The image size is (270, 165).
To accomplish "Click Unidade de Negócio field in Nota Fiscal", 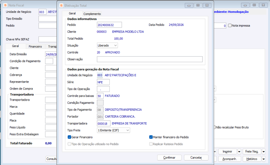I will coord(43,12).
